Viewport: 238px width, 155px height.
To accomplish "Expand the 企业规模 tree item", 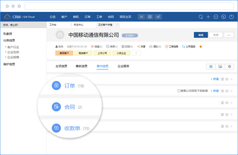I will tap(5, 57).
